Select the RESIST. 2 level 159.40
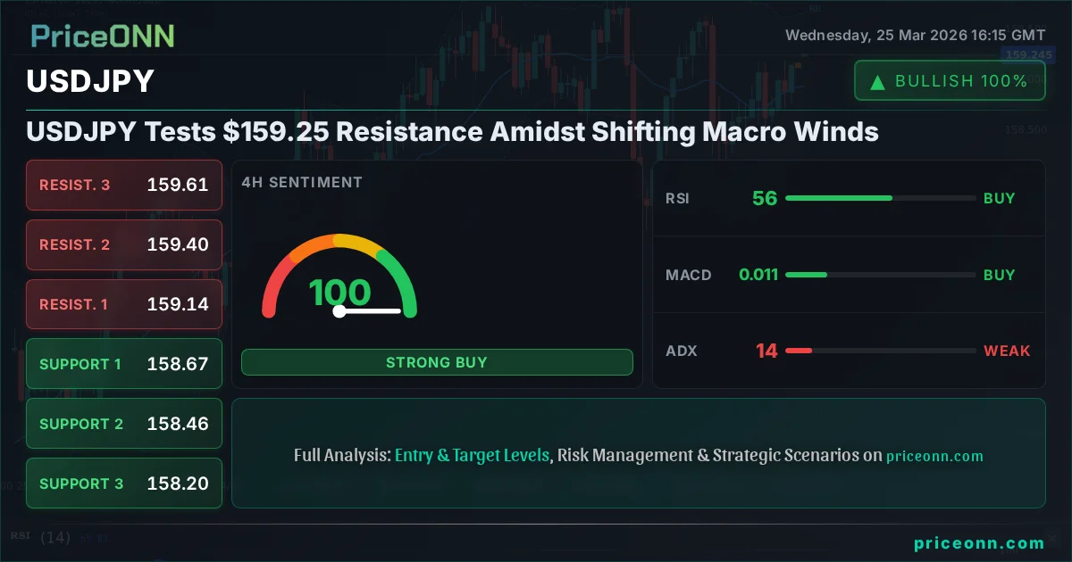 (x=124, y=244)
